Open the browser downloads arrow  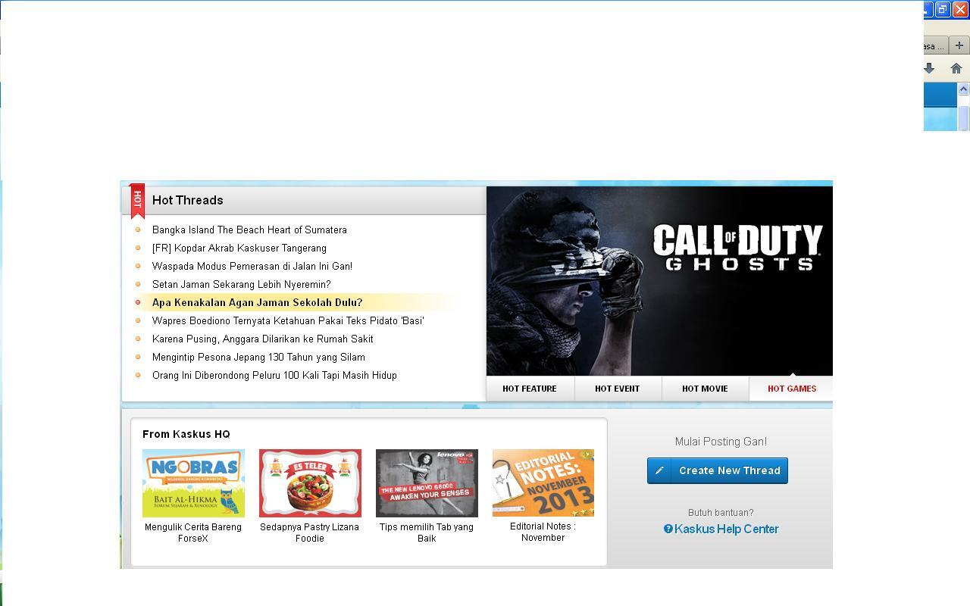[929, 68]
